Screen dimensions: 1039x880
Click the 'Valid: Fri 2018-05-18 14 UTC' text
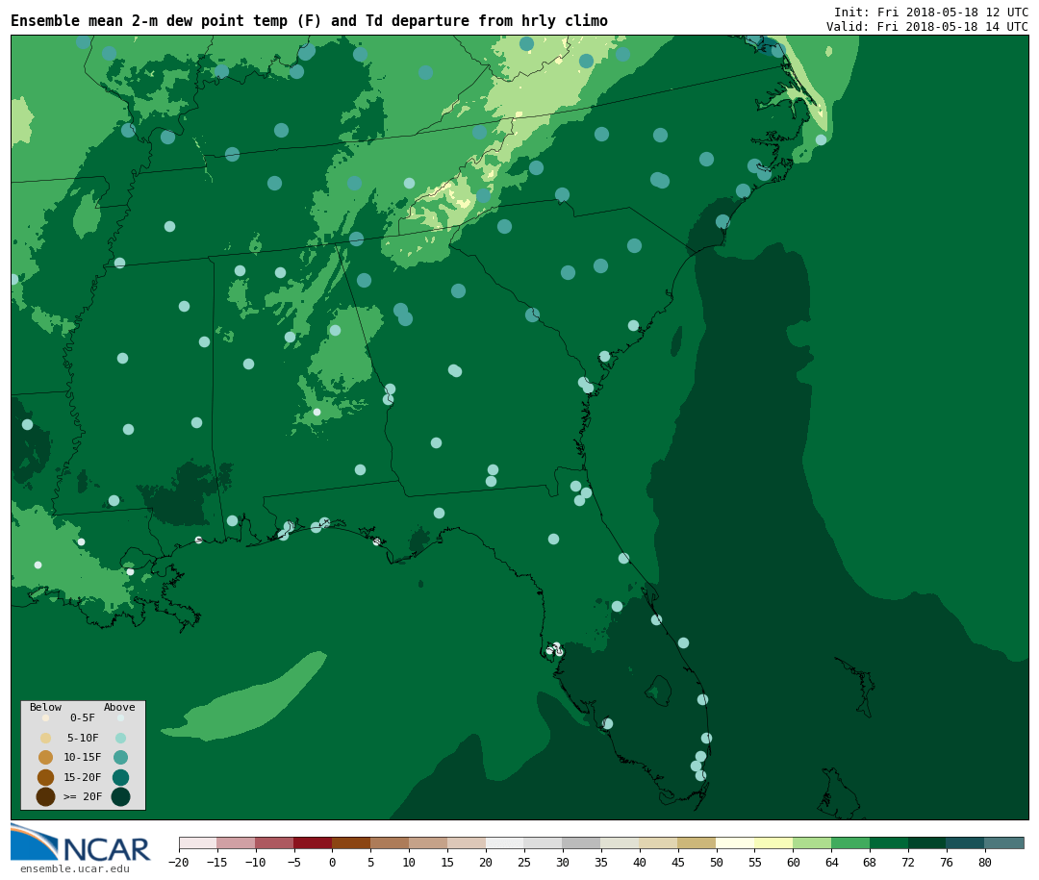[927, 27]
